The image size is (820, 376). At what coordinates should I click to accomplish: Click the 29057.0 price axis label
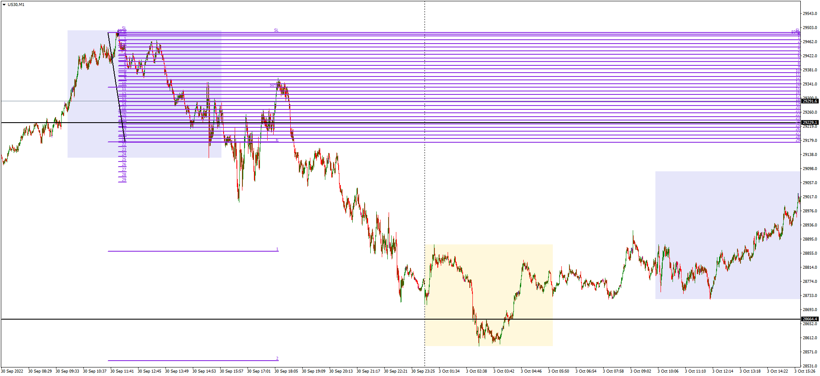810,183
